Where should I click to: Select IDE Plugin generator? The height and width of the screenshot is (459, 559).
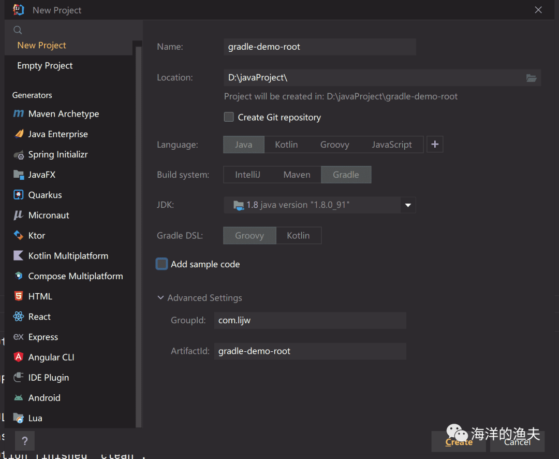[70, 378]
